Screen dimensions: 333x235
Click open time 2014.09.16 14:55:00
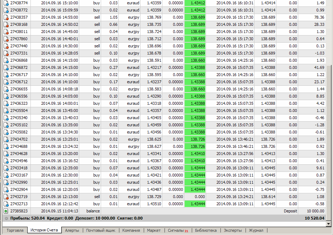(x=60, y=17)
